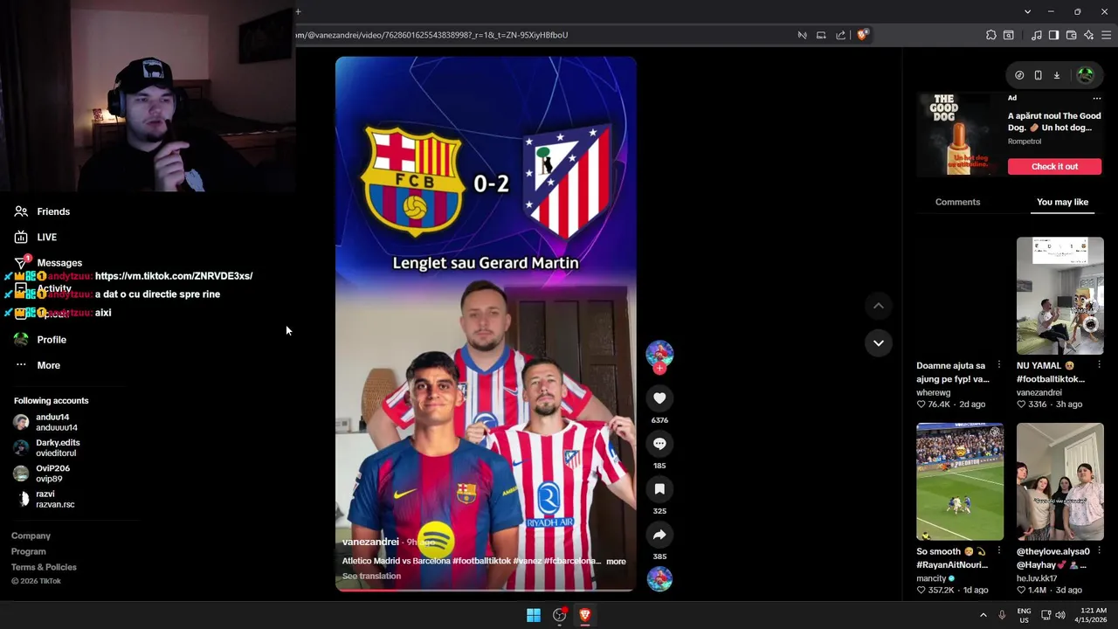Open the Brave Wallet icon
1118x629 pixels.
click(1071, 35)
